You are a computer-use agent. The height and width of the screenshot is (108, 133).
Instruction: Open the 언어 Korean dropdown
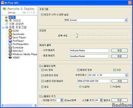(126, 20)
